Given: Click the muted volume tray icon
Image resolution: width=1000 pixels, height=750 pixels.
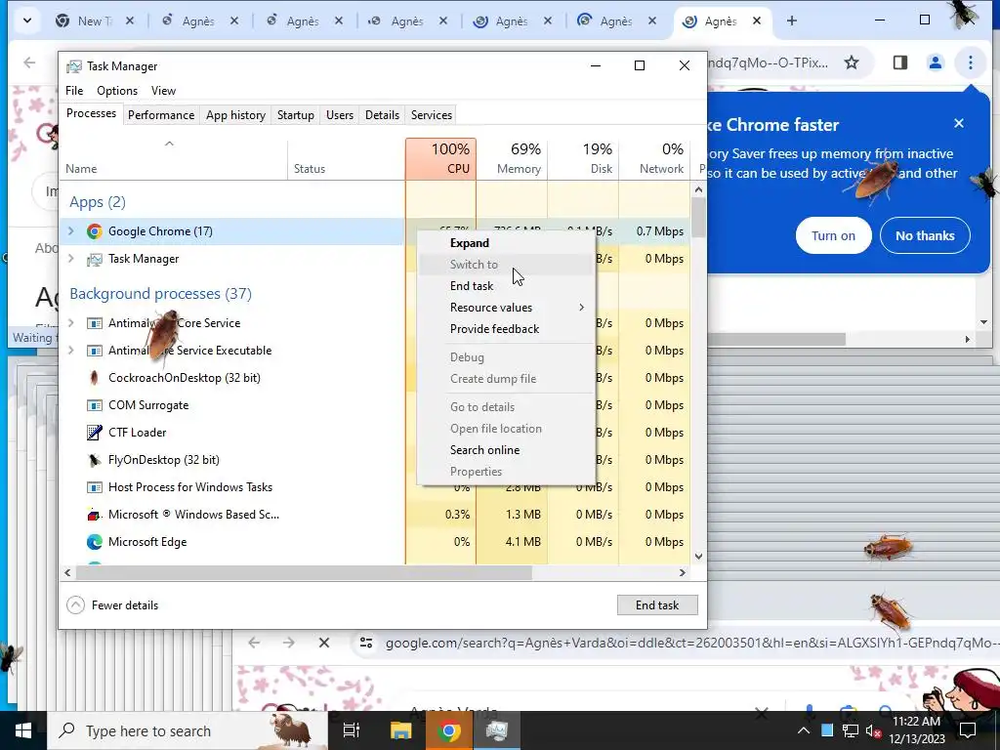Looking at the screenshot, I should (873, 730).
